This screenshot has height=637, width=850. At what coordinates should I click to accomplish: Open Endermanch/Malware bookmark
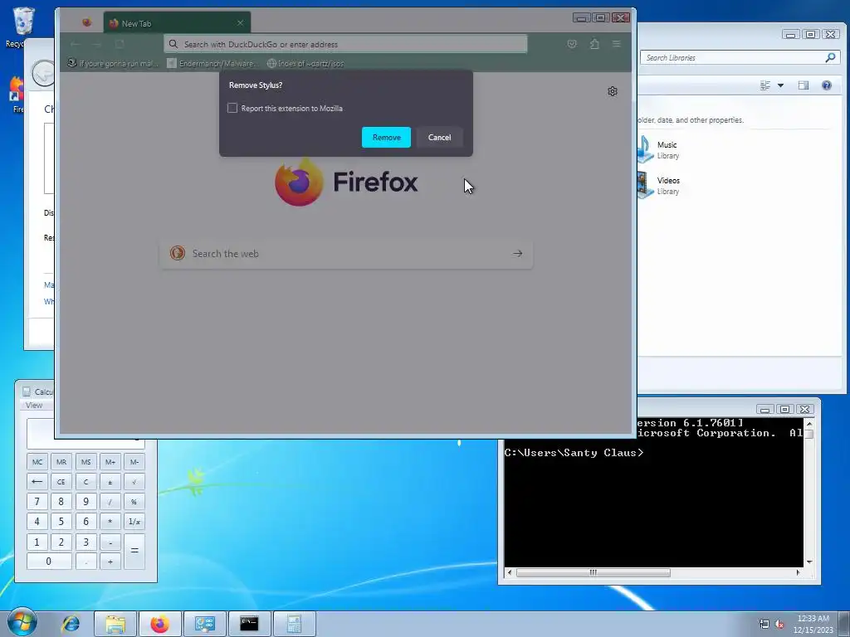pyautogui.click(x=212, y=63)
